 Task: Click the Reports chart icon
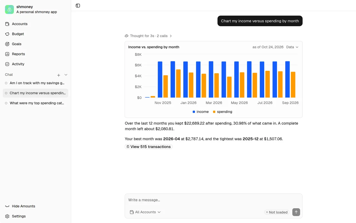(7, 54)
